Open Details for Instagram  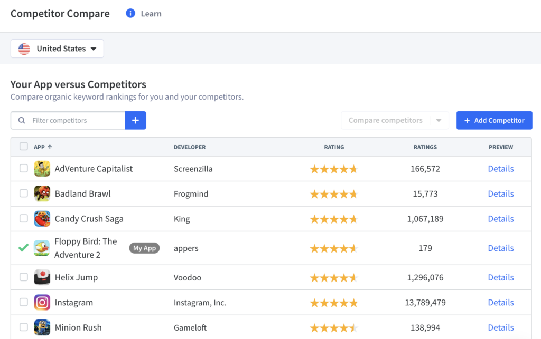click(501, 303)
